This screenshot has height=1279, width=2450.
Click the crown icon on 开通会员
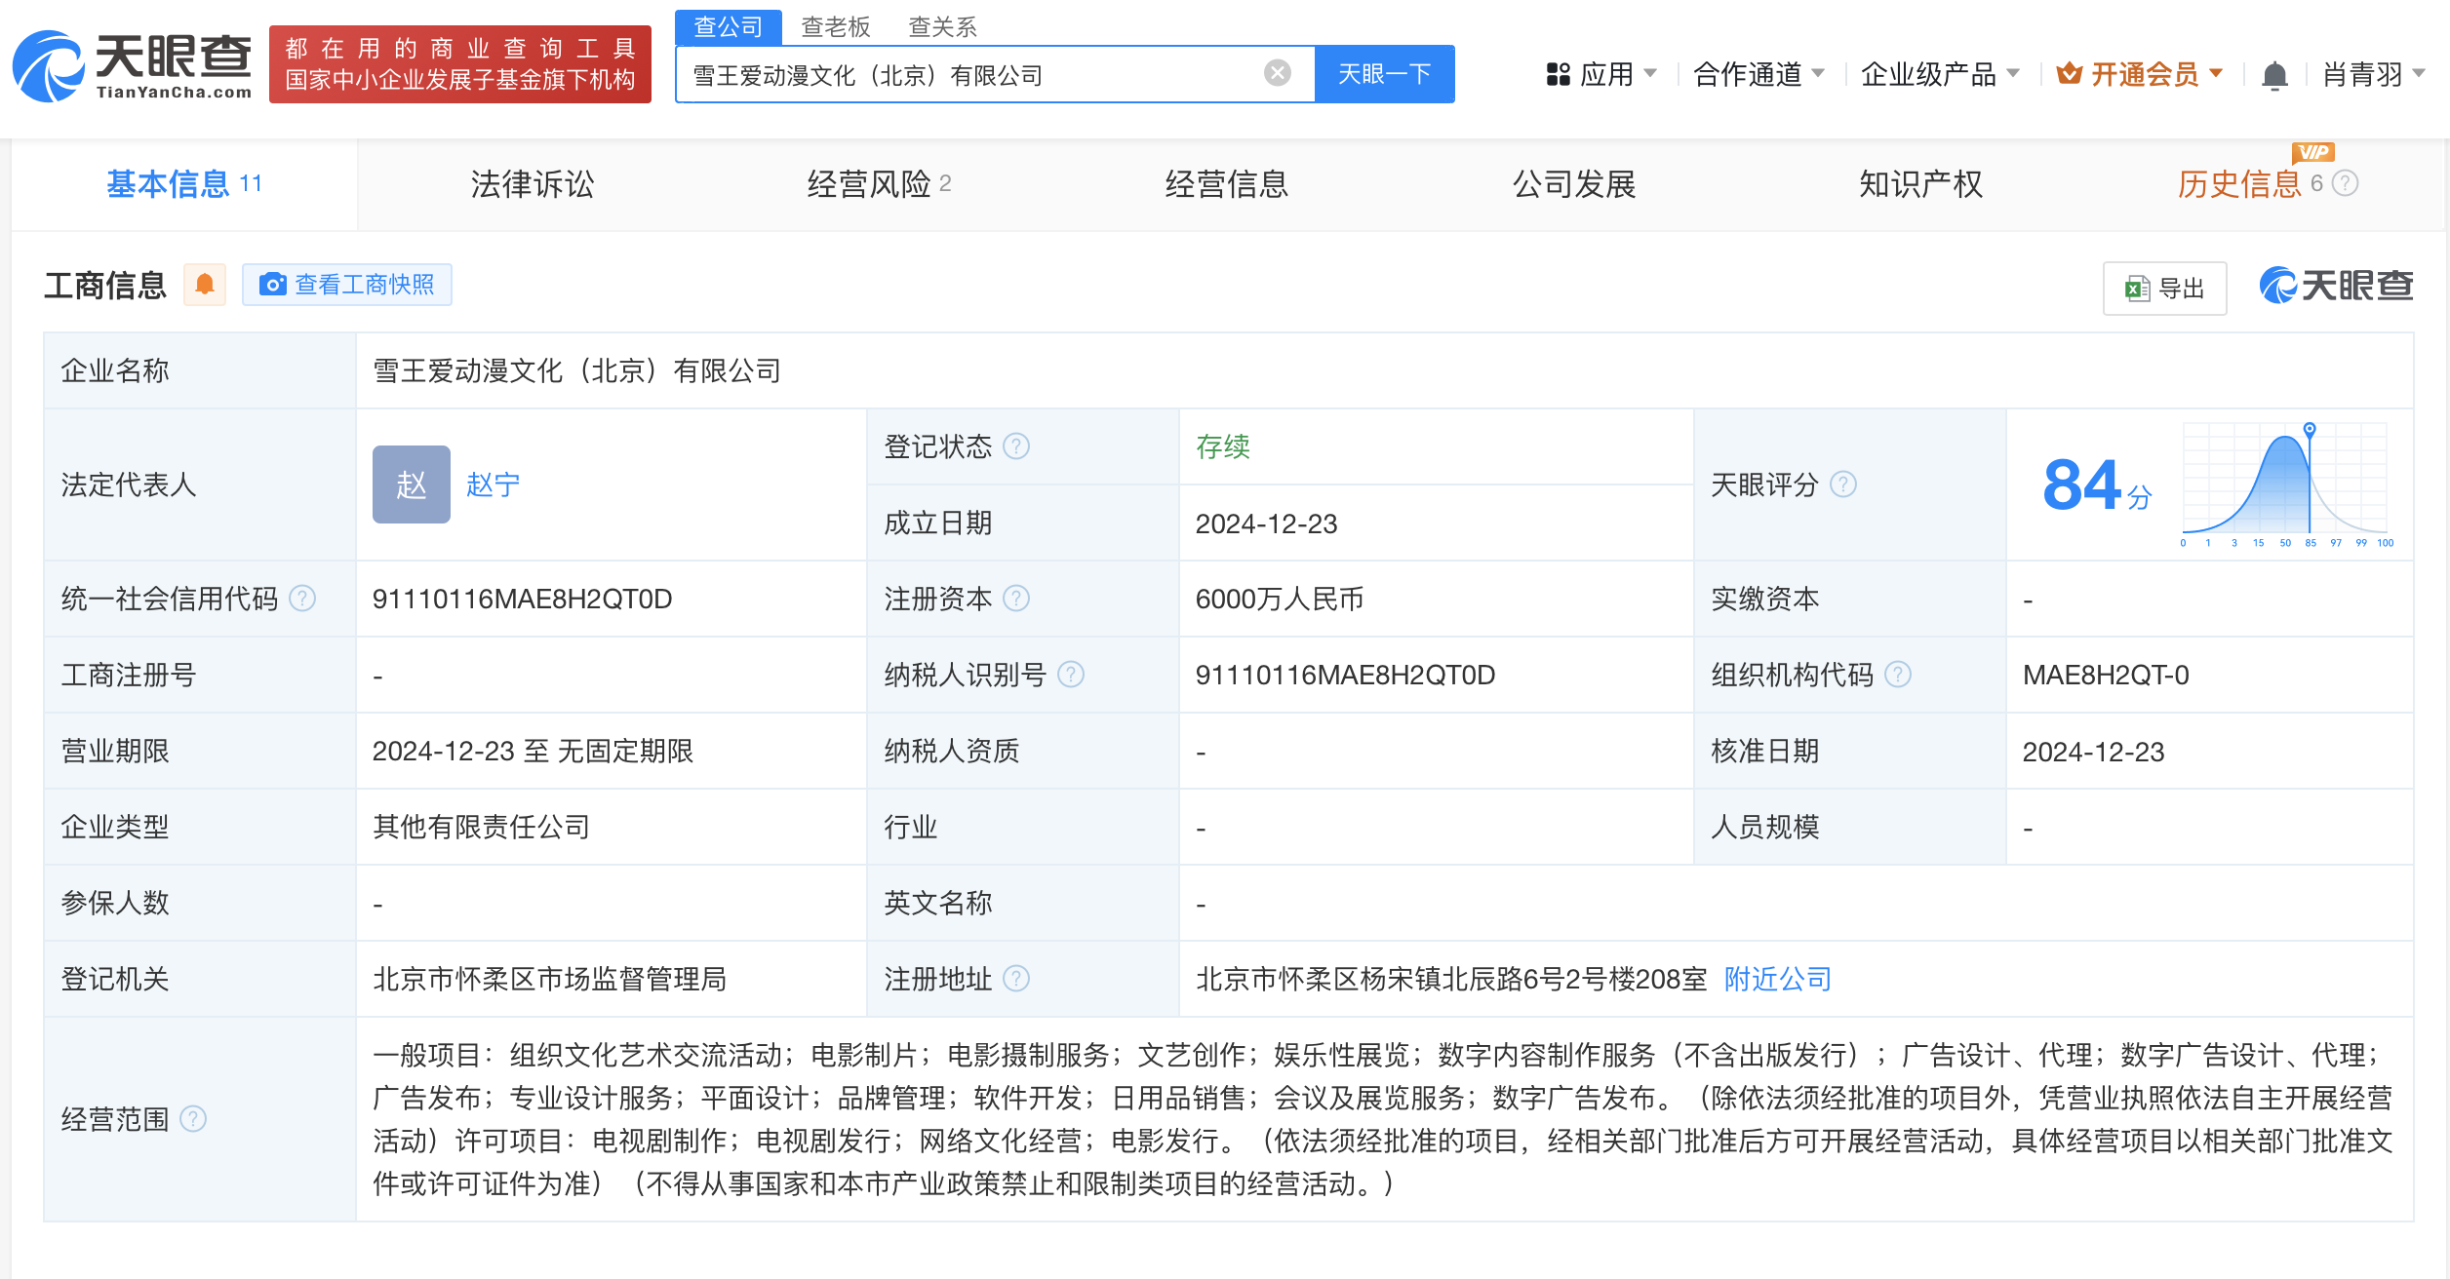[x=2070, y=73]
